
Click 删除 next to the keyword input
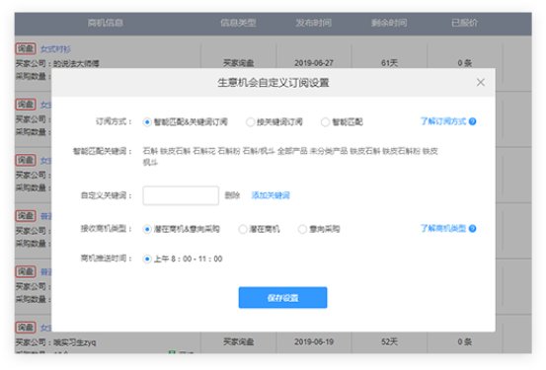pos(232,195)
